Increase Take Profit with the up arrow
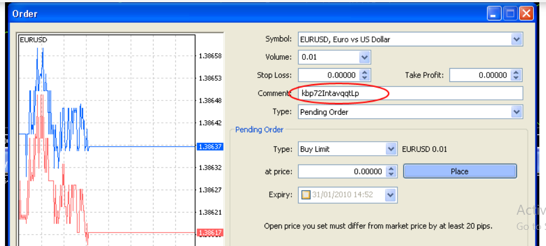 [x=516, y=73]
